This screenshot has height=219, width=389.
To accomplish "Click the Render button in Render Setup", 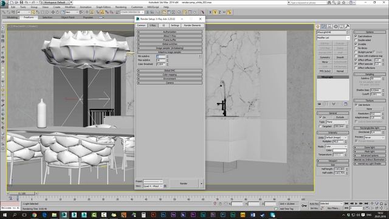I will [184, 184].
